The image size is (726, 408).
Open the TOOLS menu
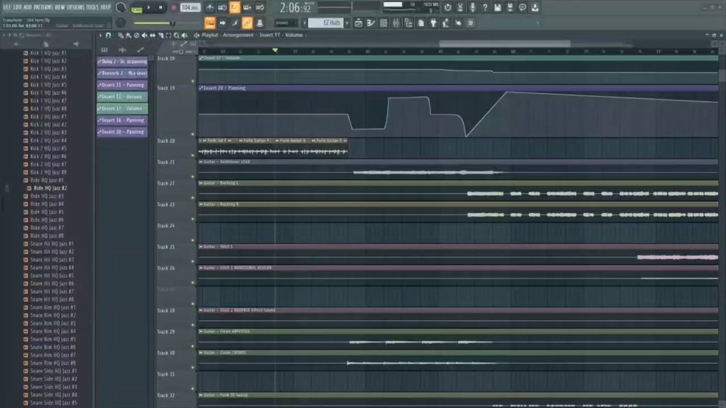click(x=92, y=7)
